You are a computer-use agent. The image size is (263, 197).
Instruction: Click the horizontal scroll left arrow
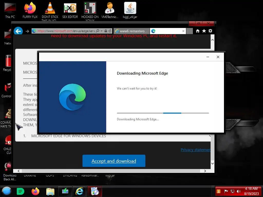pos(18,171)
